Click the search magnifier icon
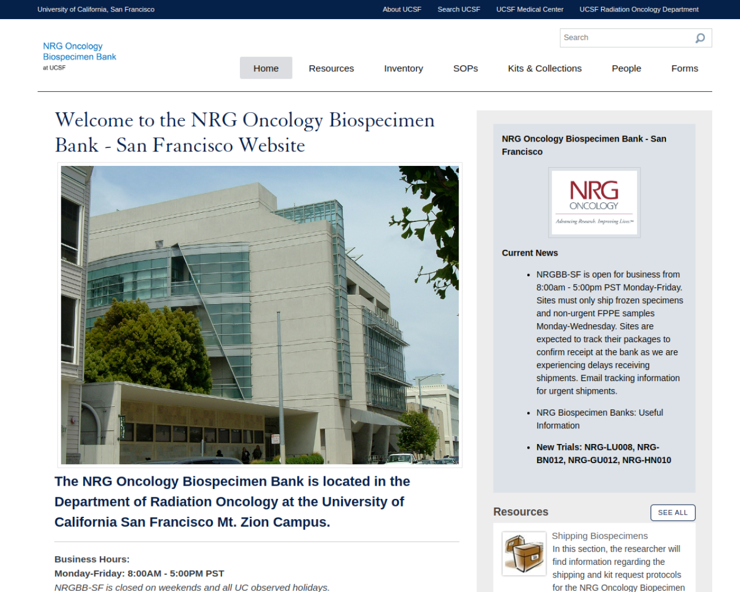 coord(700,38)
